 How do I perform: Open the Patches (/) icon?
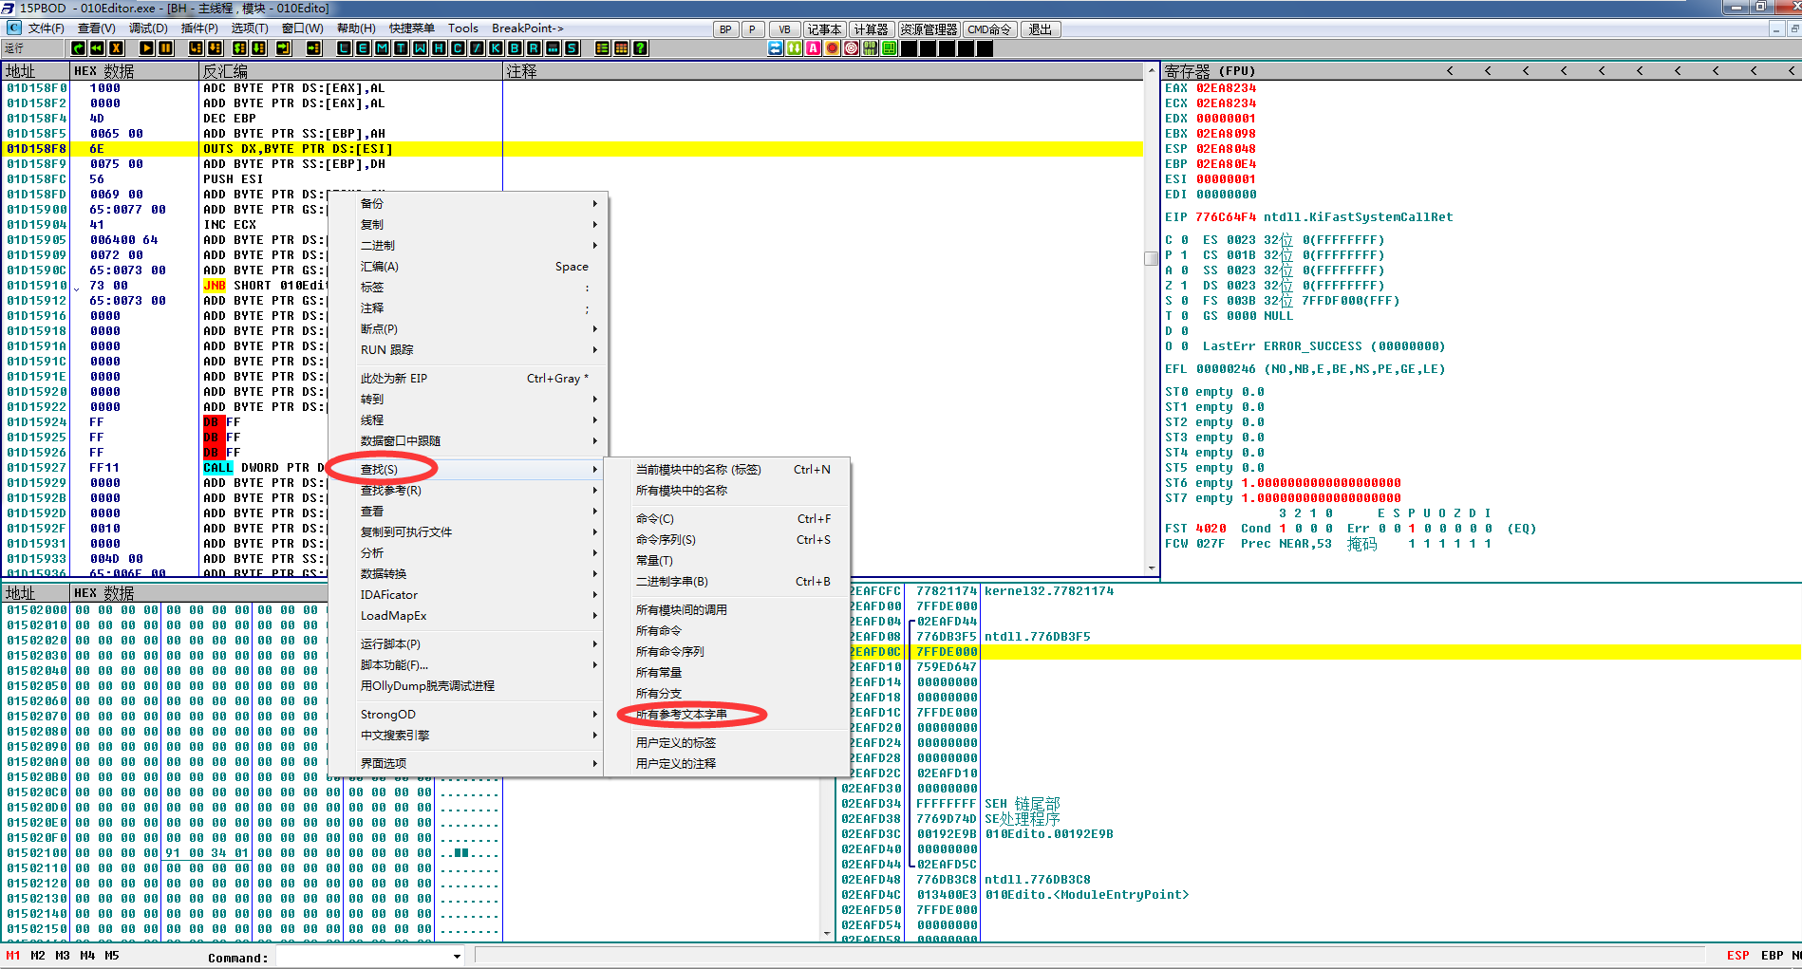tap(477, 47)
